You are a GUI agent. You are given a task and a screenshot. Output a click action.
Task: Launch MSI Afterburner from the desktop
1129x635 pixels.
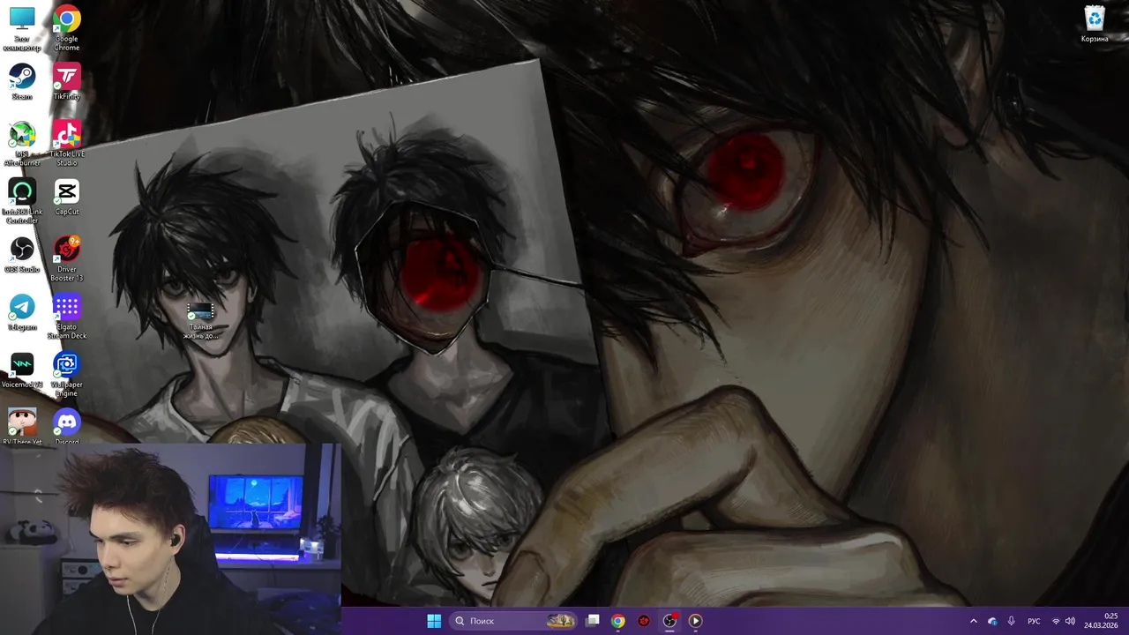tap(22, 144)
